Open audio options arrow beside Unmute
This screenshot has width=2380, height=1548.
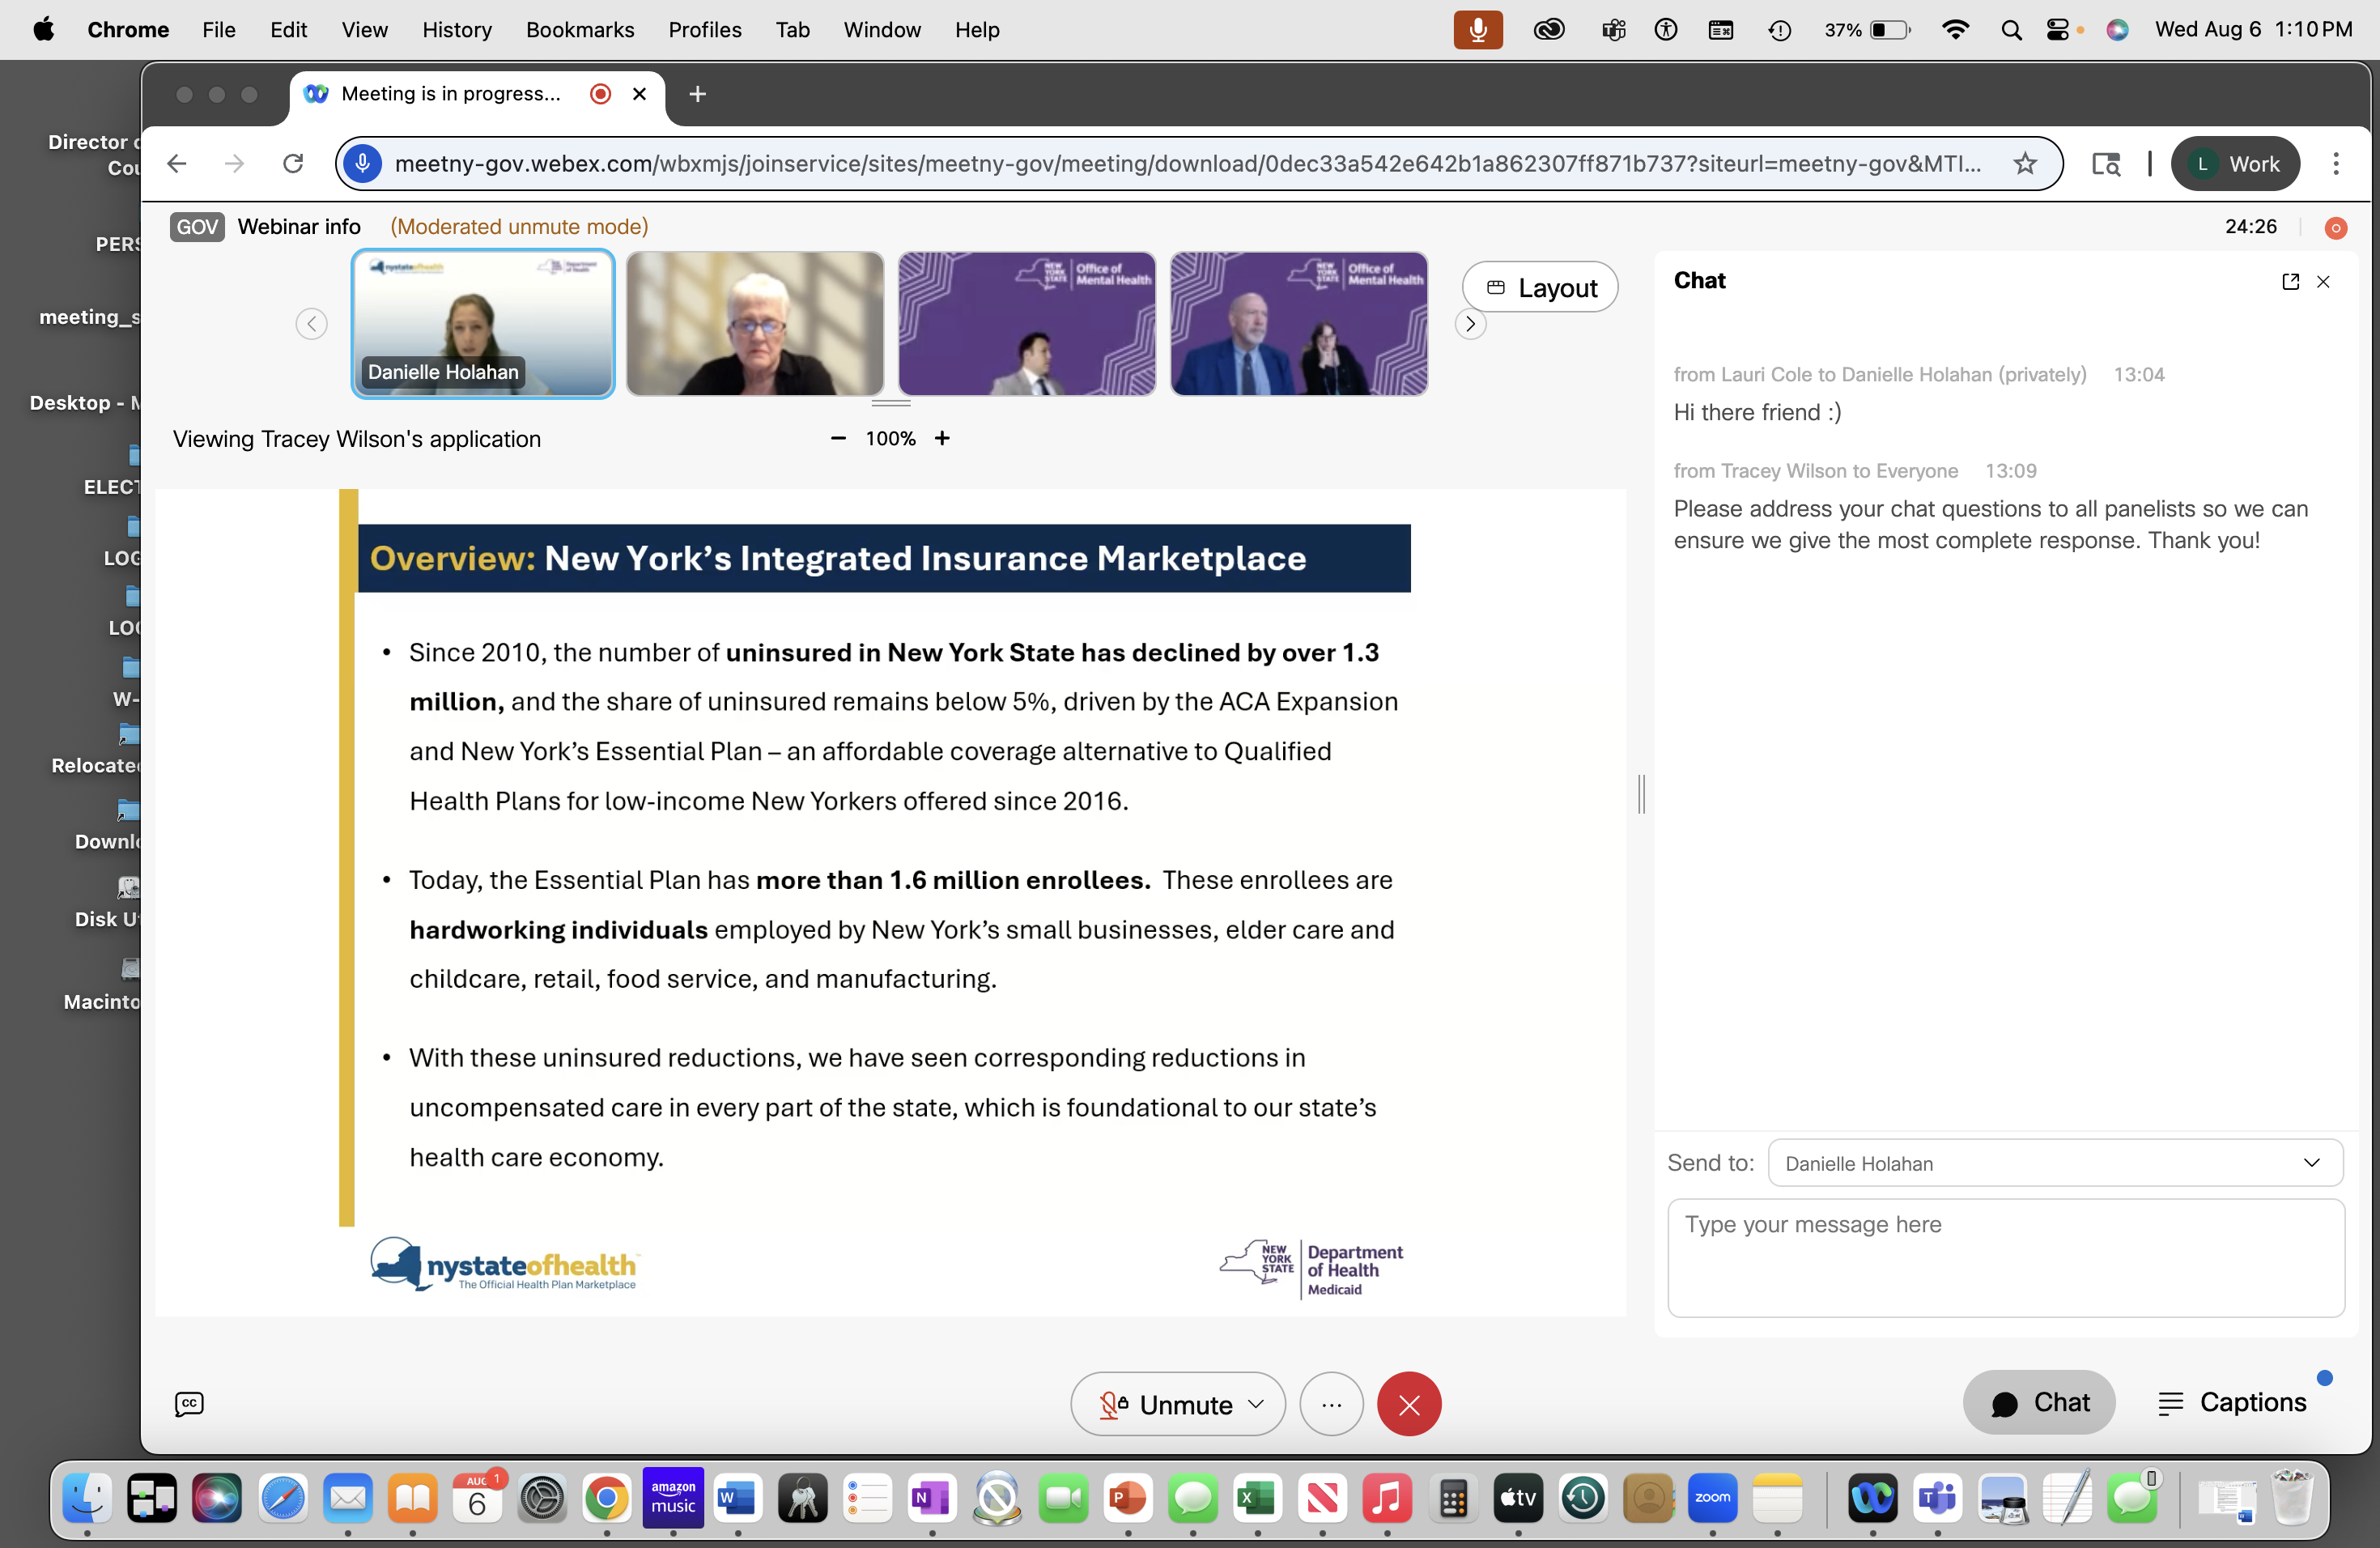1256,1404
